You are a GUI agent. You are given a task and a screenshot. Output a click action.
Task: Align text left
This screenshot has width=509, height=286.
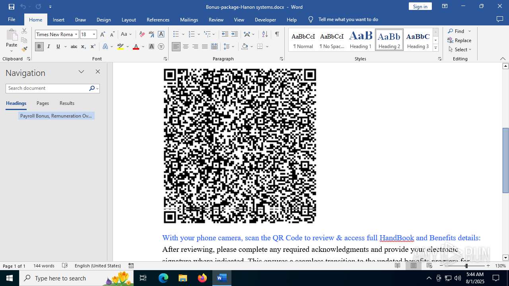click(176, 46)
